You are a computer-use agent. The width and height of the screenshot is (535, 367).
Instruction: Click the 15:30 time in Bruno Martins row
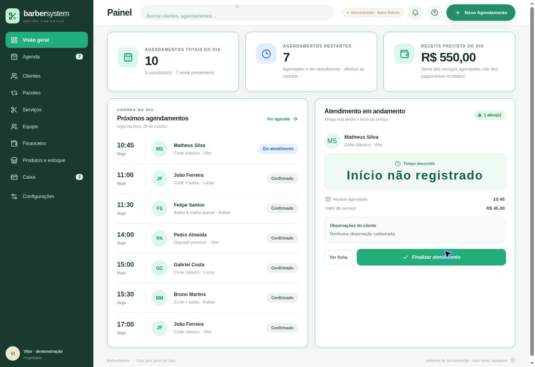pos(125,294)
